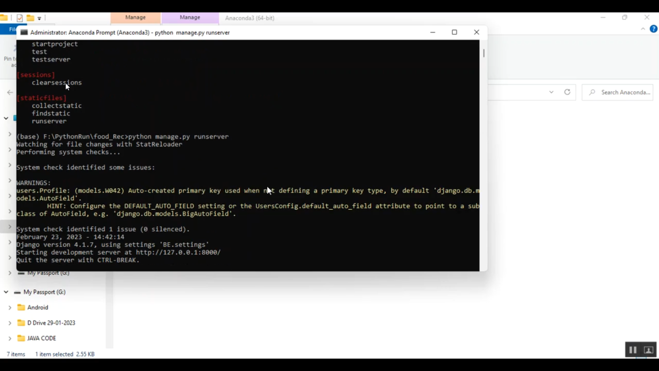
Task: Click the "February 23, 2023 - 14:42:14" timestamp
Action: [x=70, y=237]
